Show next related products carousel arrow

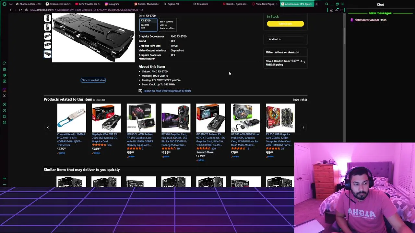(303, 128)
